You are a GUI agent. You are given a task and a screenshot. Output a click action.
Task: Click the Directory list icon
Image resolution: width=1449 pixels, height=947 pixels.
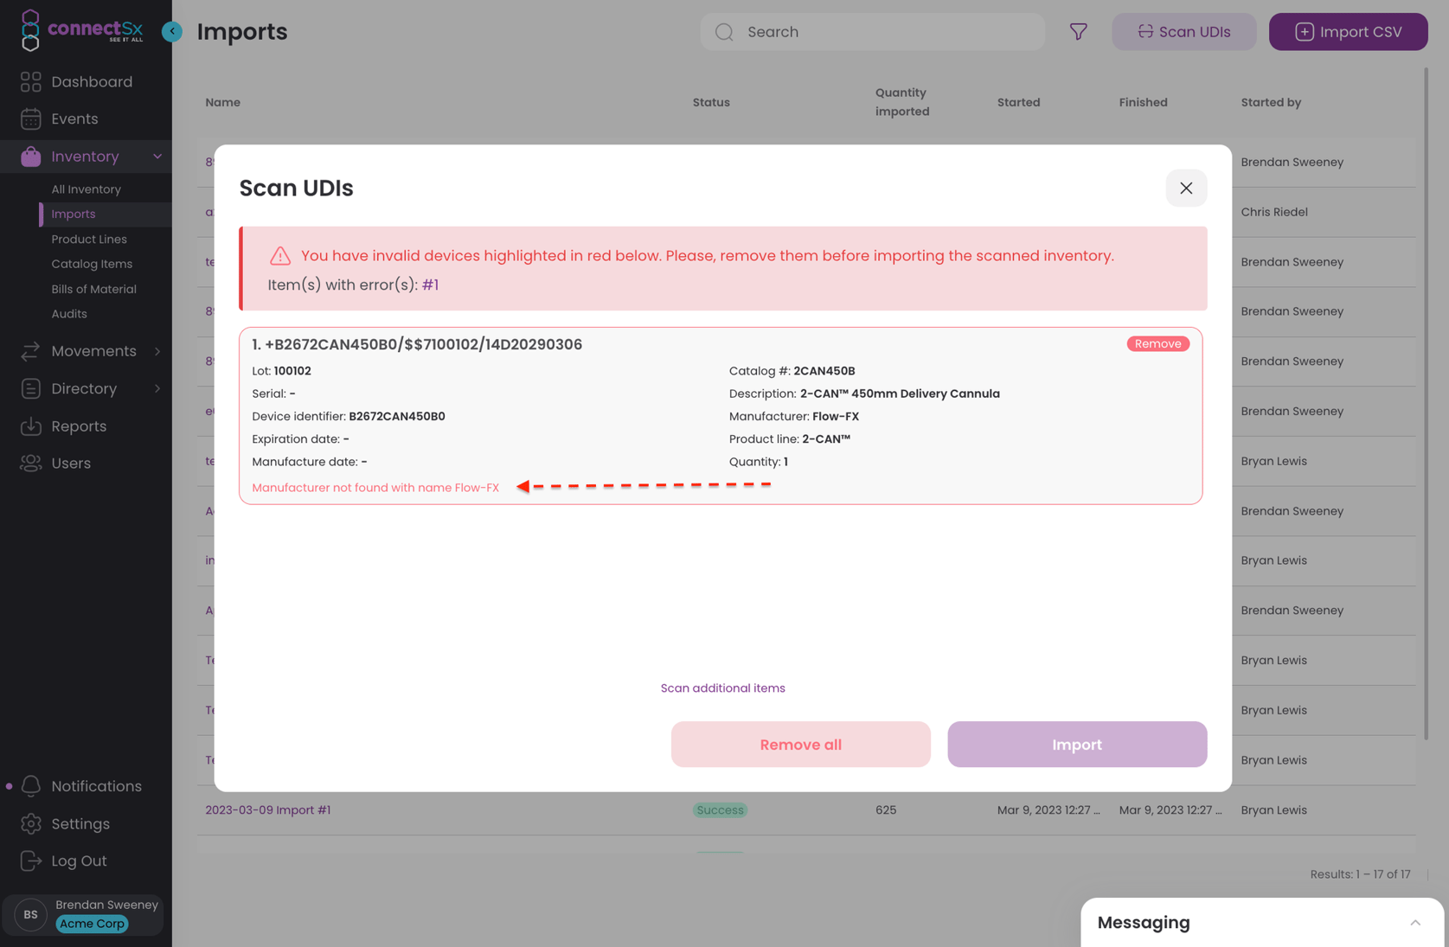point(31,388)
